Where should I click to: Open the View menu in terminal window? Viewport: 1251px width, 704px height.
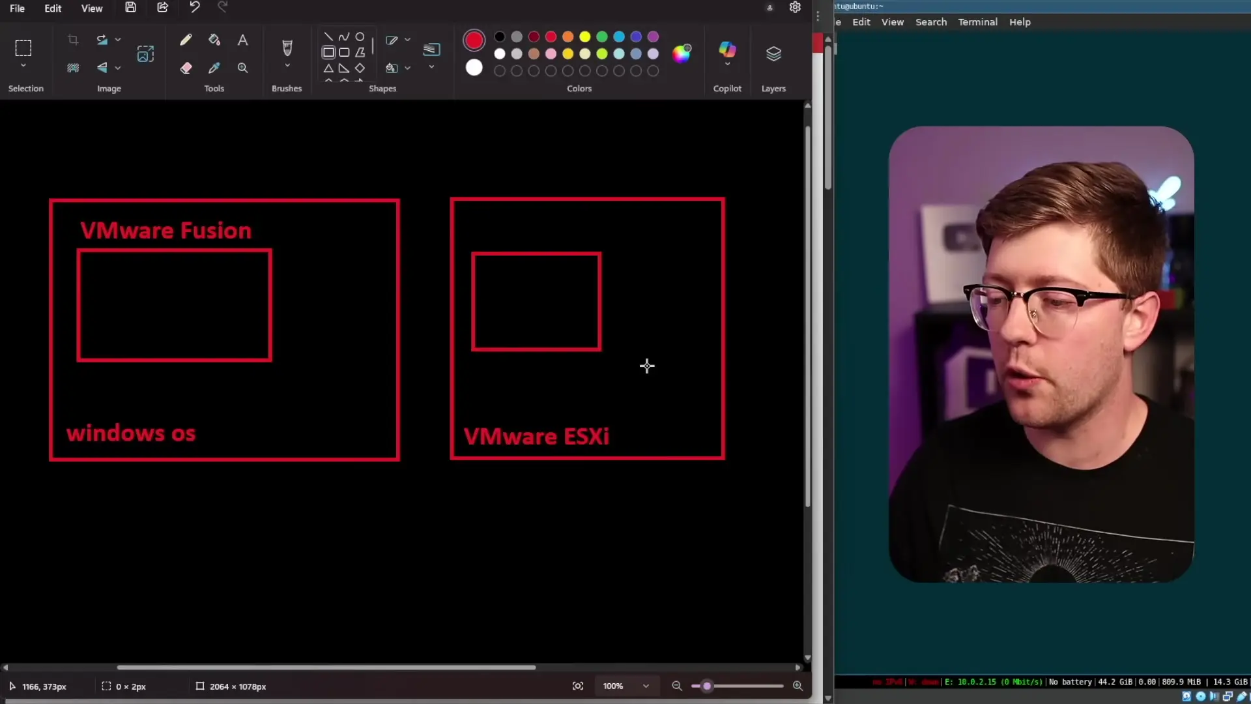[893, 22]
